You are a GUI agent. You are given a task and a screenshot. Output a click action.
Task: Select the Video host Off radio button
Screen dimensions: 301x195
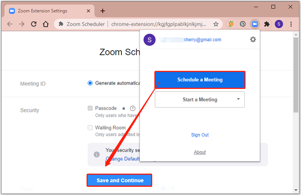click(x=164, y=188)
